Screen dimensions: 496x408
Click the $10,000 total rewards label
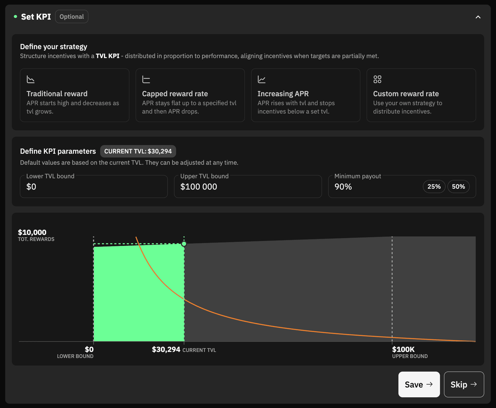(x=32, y=232)
